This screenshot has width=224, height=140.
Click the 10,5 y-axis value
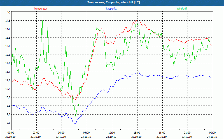[8, 89]
